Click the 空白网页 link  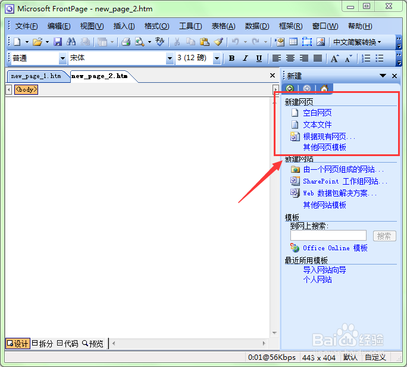[x=317, y=113]
